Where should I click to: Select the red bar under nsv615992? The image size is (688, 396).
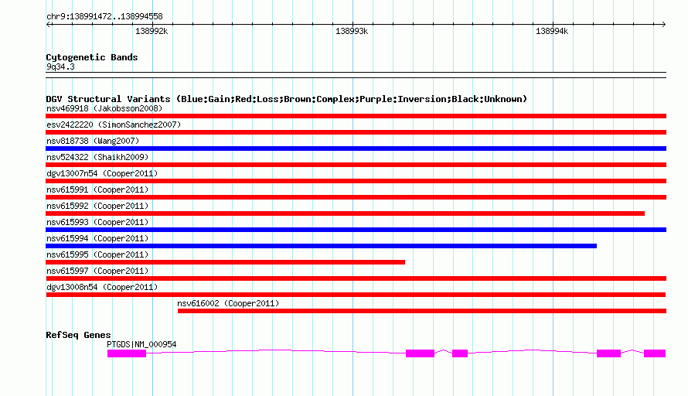pos(346,213)
